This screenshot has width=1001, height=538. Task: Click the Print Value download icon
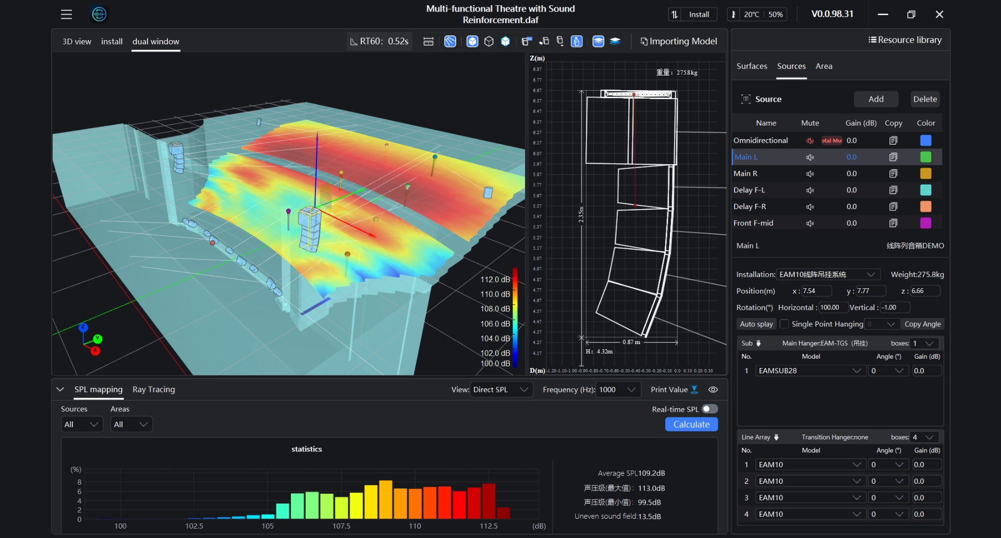point(694,389)
